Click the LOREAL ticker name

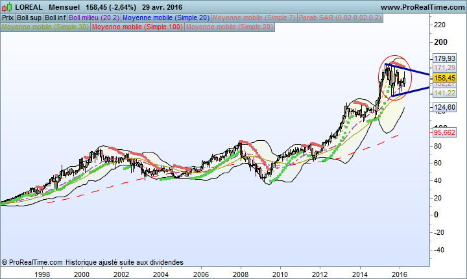(x=29, y=7)
